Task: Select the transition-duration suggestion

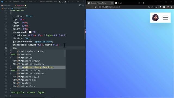Action: (x=41, y=73)
